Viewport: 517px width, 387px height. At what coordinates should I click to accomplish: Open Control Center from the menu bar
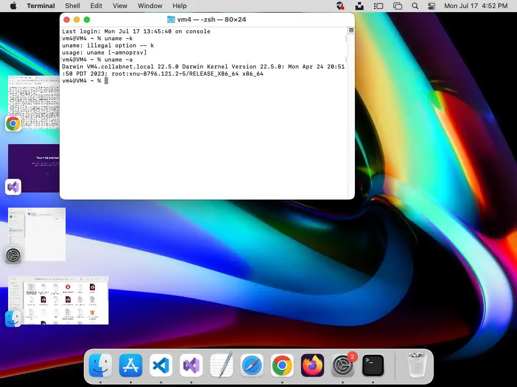pyautogui.click(x=432, y=6)
